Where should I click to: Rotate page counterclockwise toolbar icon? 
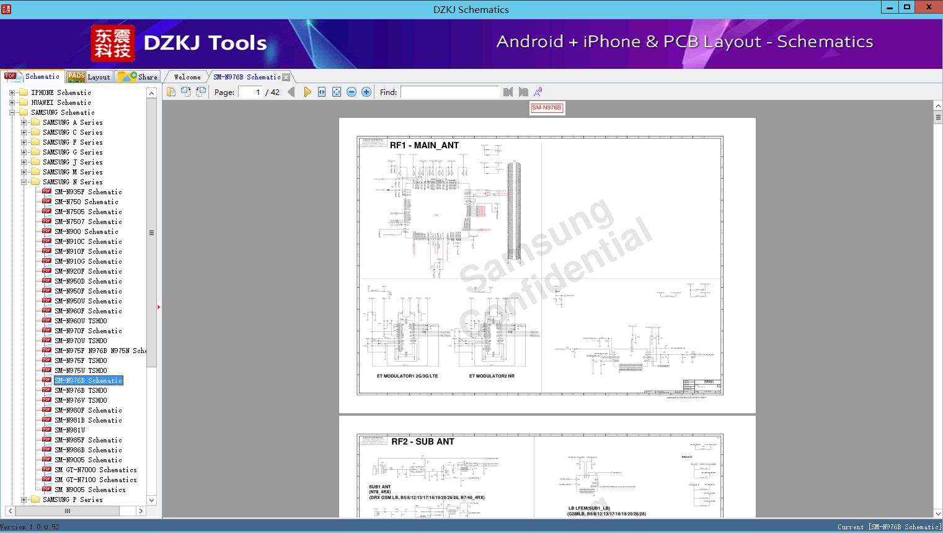point(186,92)
